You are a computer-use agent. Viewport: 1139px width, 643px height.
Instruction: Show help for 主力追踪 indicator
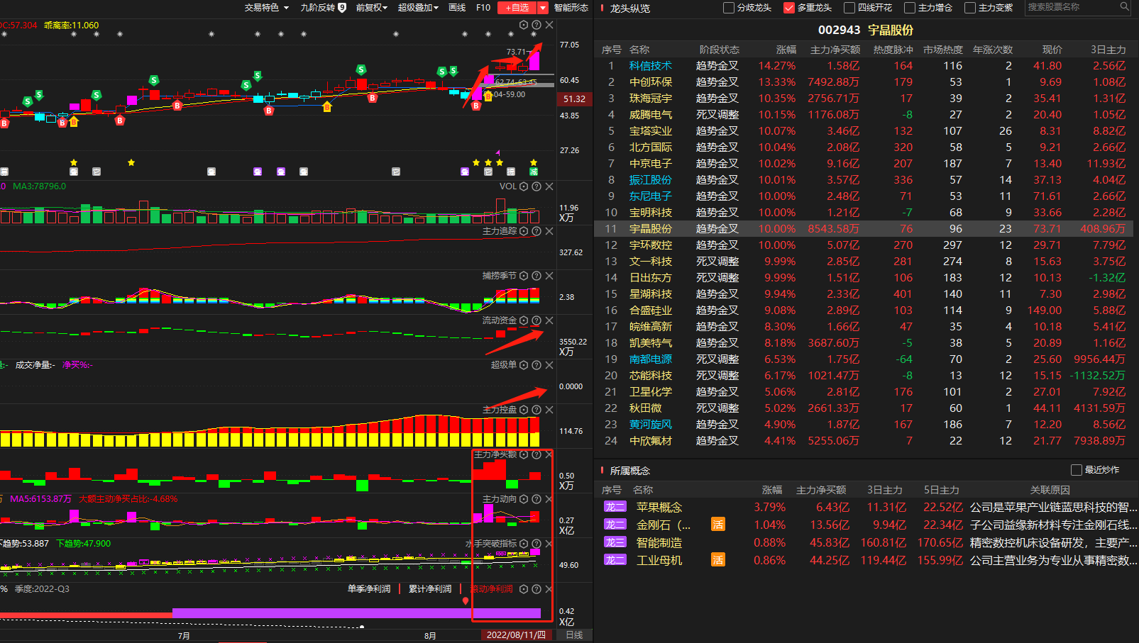pos(537,231)
